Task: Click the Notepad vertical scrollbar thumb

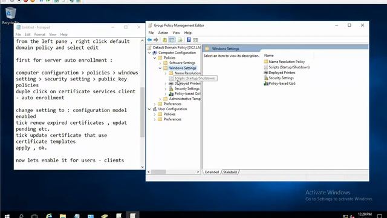Action: pos(143,112)
